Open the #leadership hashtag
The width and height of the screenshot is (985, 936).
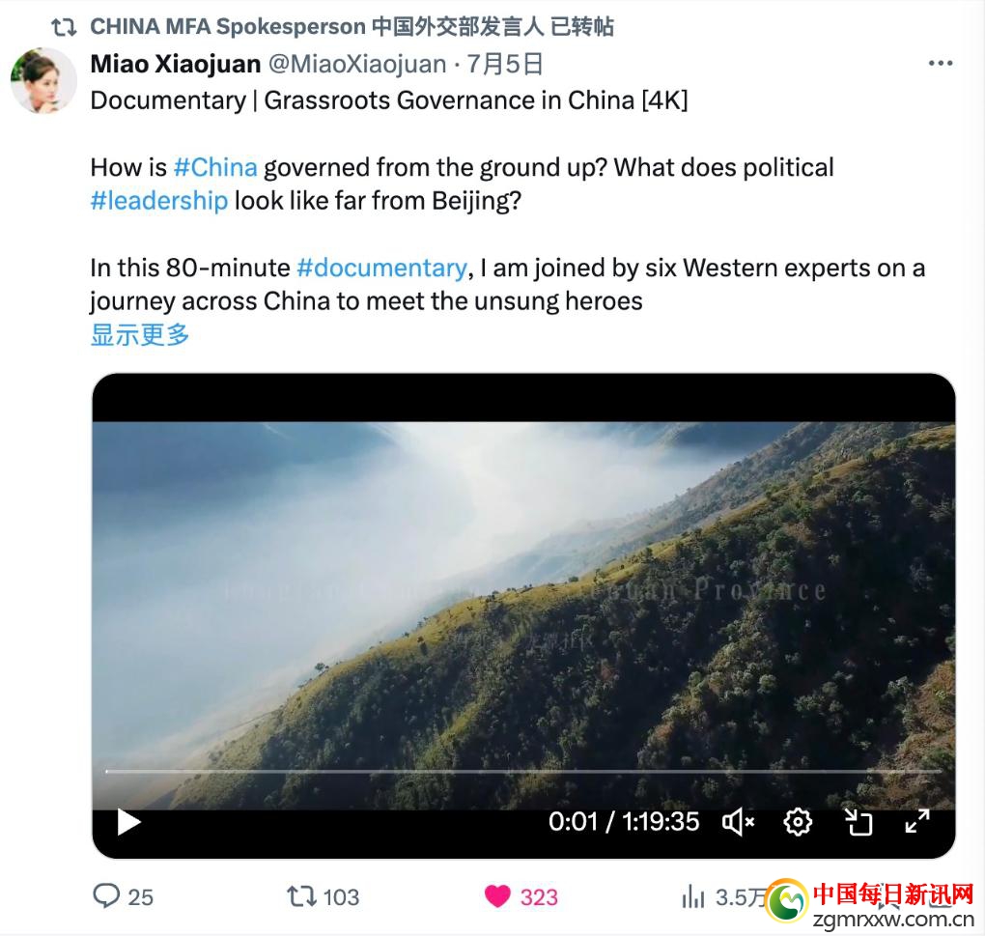(159, 201)
